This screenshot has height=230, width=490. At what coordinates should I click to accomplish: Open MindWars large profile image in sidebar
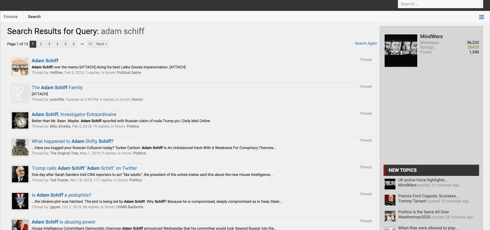click(x=401, y=51)
